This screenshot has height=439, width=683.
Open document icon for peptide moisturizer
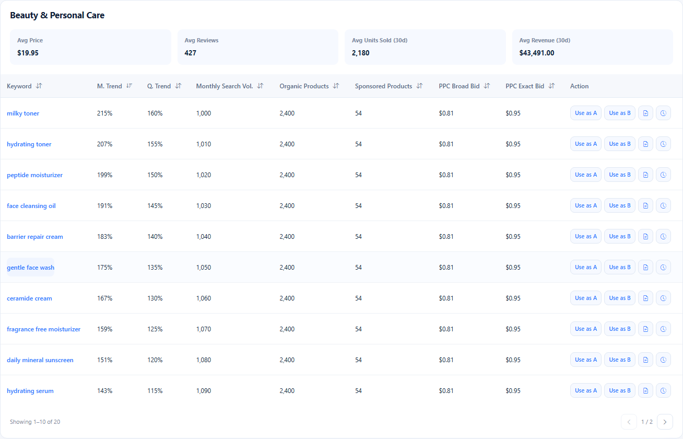645,175
